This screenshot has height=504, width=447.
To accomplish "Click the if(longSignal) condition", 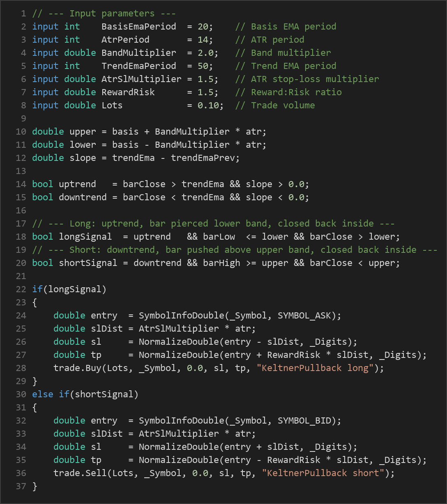I will pos(69,289).
